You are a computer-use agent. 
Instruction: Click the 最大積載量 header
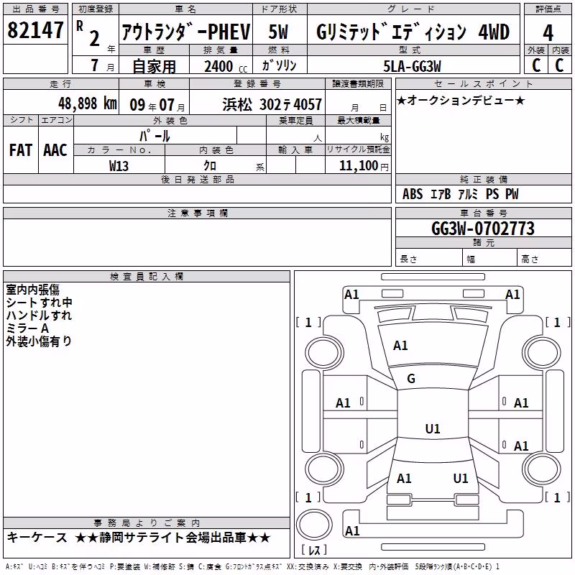[x=358, y=121]
